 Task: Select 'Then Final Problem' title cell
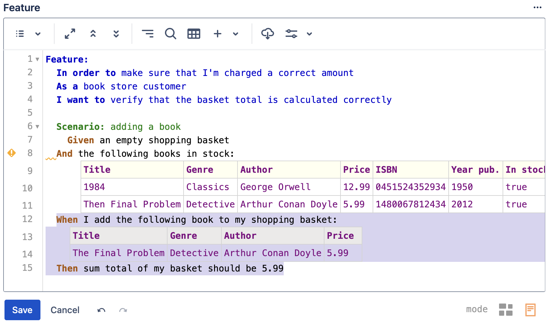pos(132,204)
